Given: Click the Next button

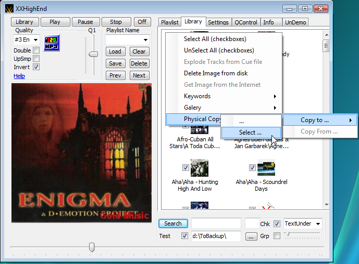Looking at the screenshot, I should (x=139, y=75).
